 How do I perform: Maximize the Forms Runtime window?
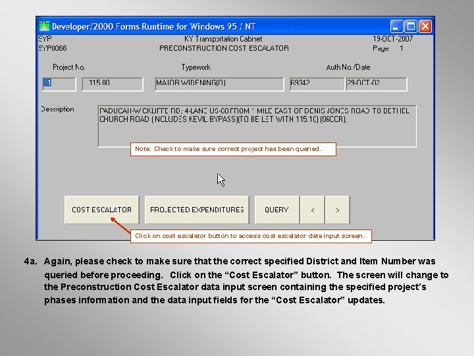[411, 26]
